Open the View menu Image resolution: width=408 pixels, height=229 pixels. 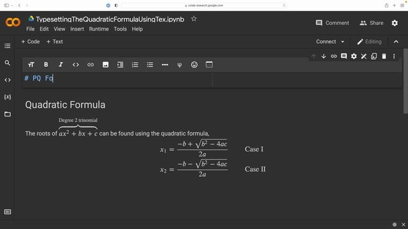coord(59,29)
